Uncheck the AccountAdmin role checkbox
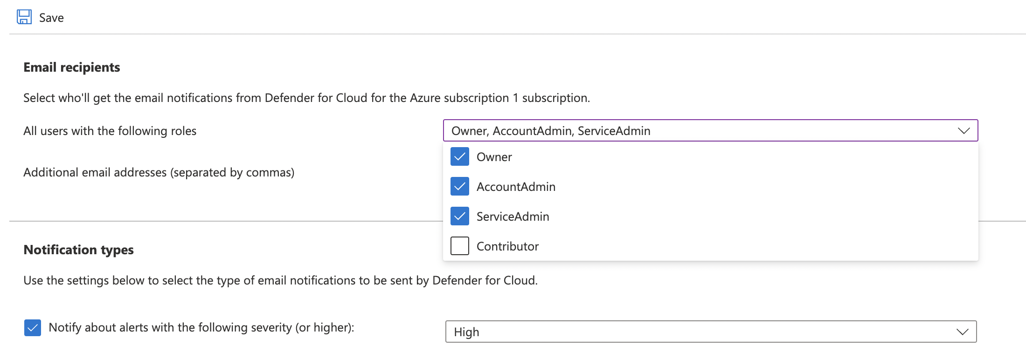 460,187
